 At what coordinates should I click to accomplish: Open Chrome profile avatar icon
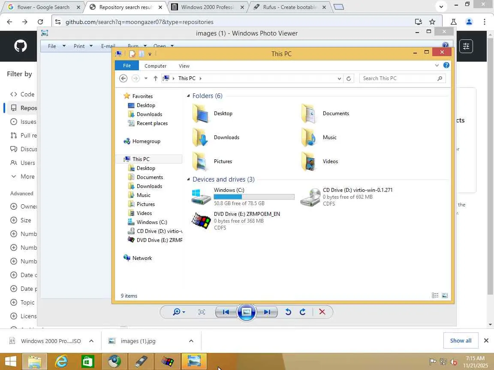(469, 22)
